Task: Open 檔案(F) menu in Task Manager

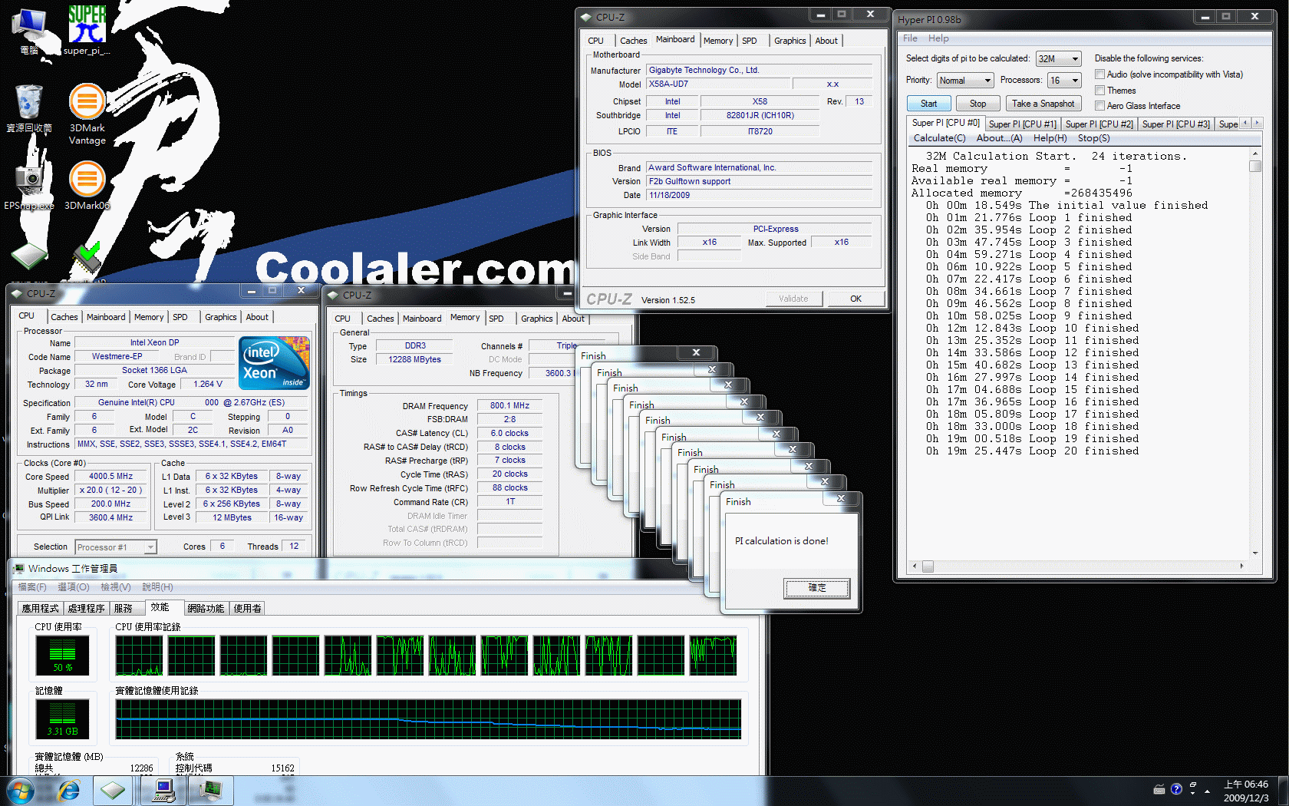Action: (x=31, y=587)
